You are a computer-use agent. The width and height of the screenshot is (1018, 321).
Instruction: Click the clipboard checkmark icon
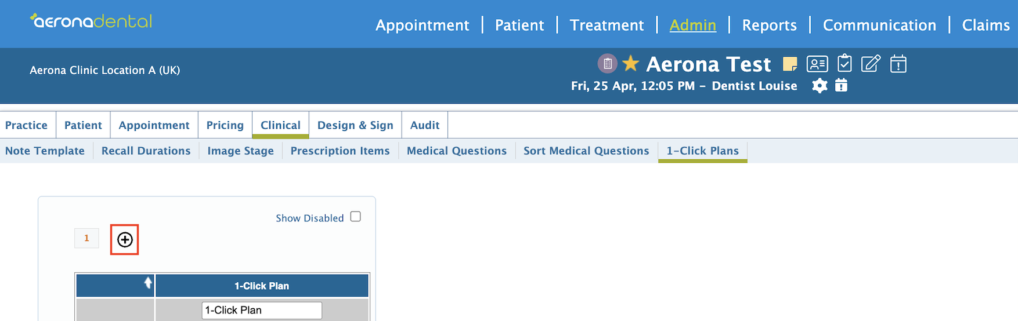(844, 63)
